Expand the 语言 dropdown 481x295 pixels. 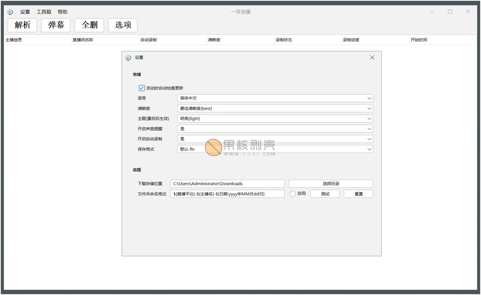(x=275, y=98)
